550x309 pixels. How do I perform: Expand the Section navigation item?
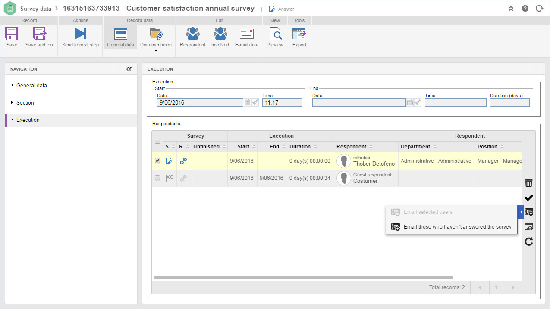[x=12, y=102]
